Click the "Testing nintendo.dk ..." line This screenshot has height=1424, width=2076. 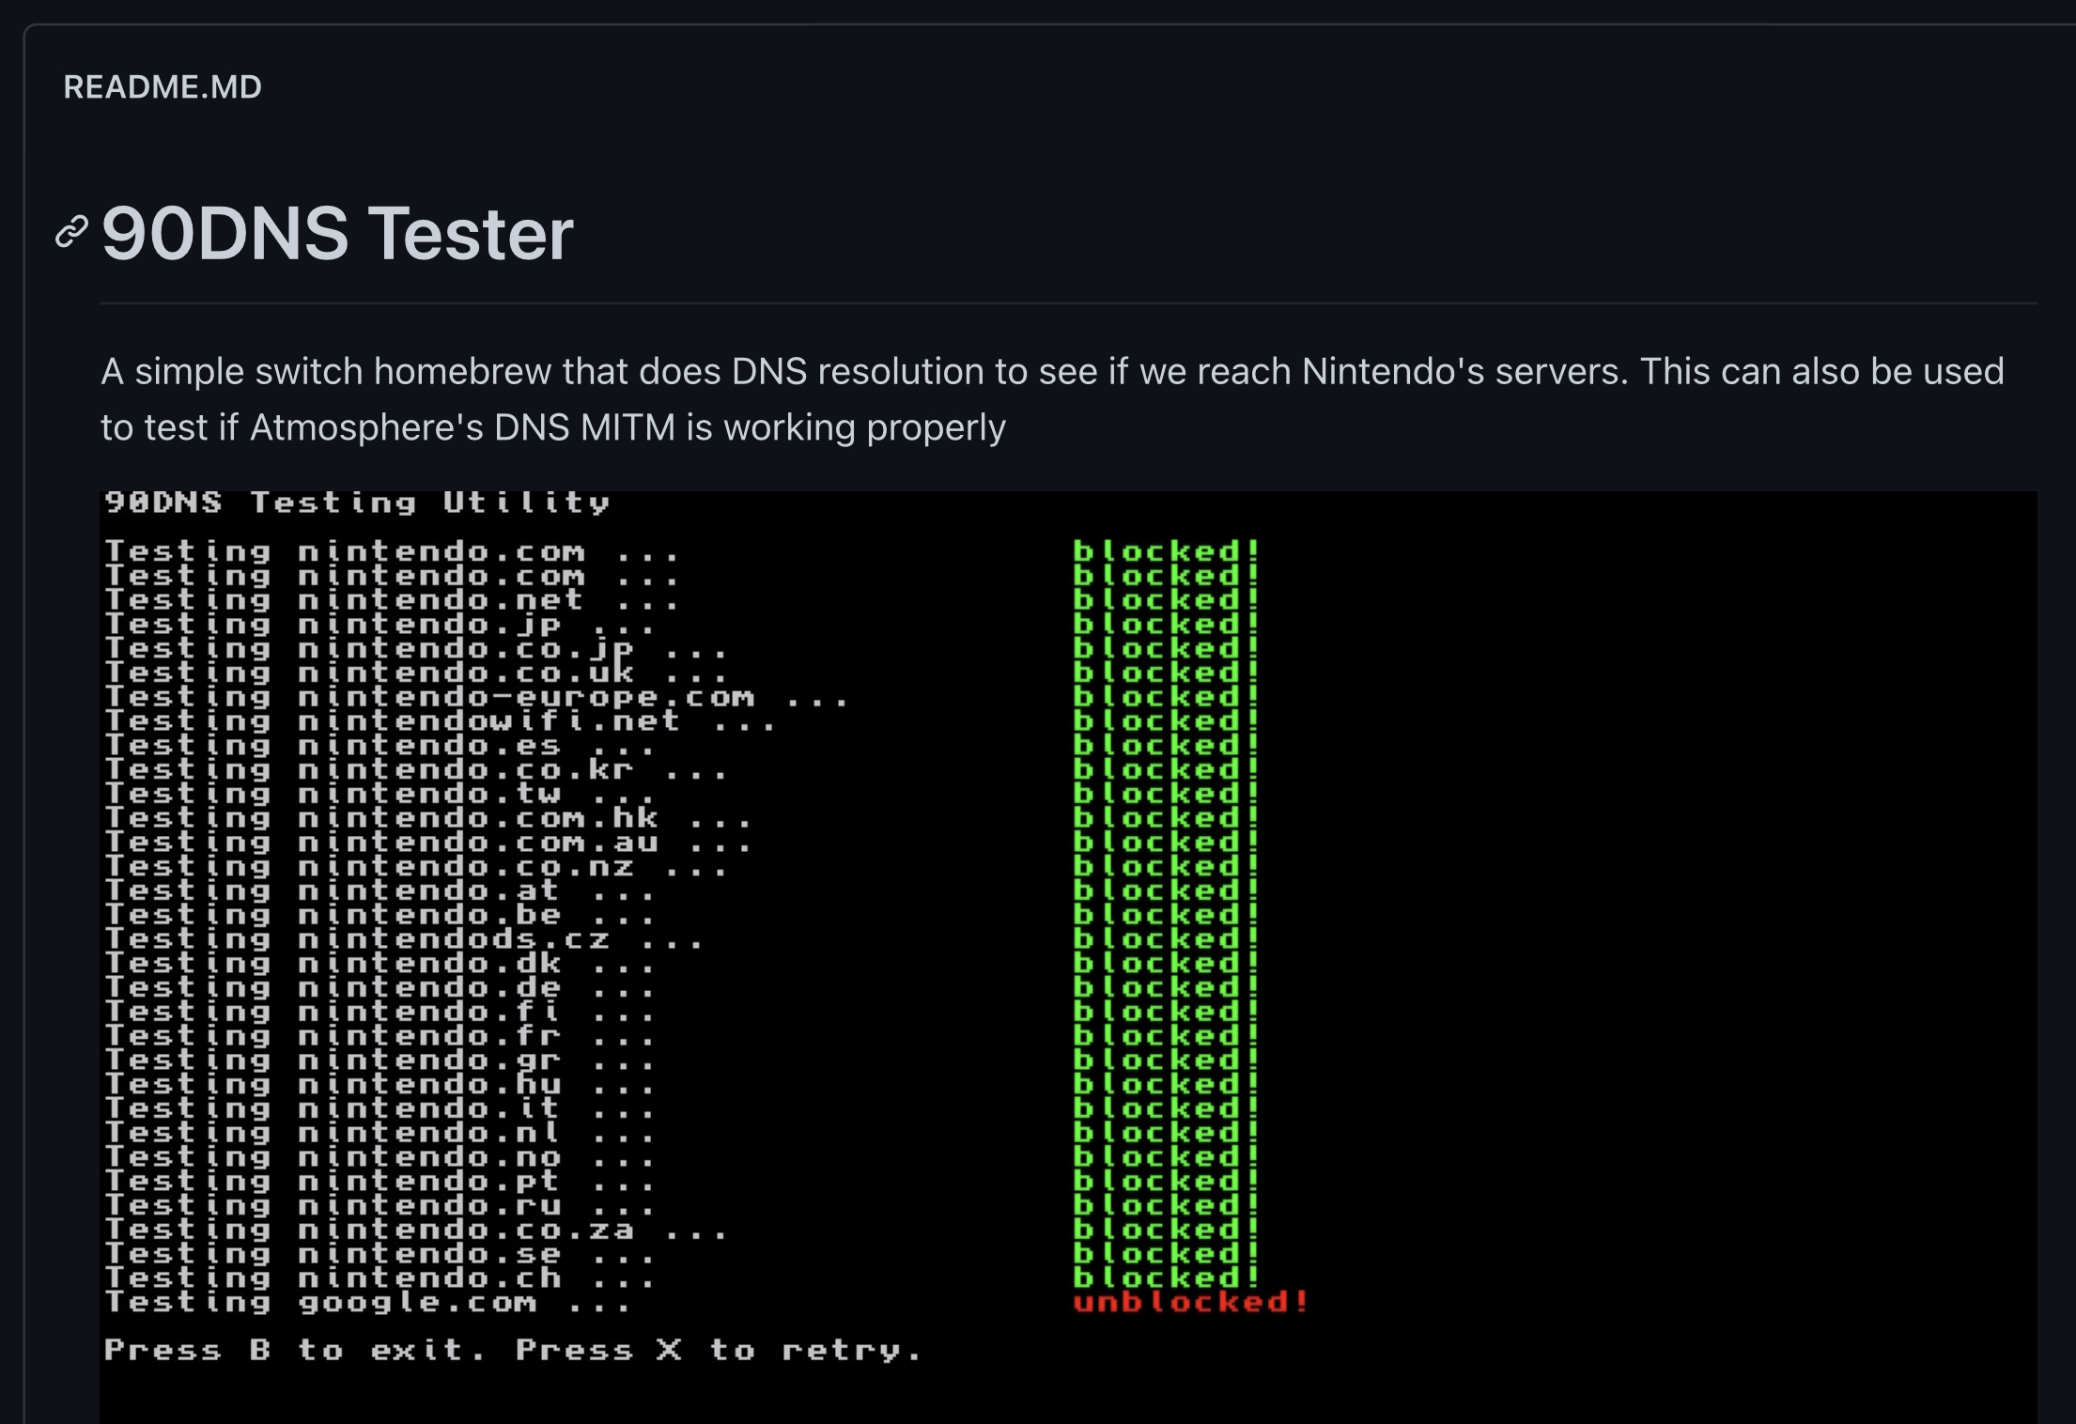(x=379, y=965)
